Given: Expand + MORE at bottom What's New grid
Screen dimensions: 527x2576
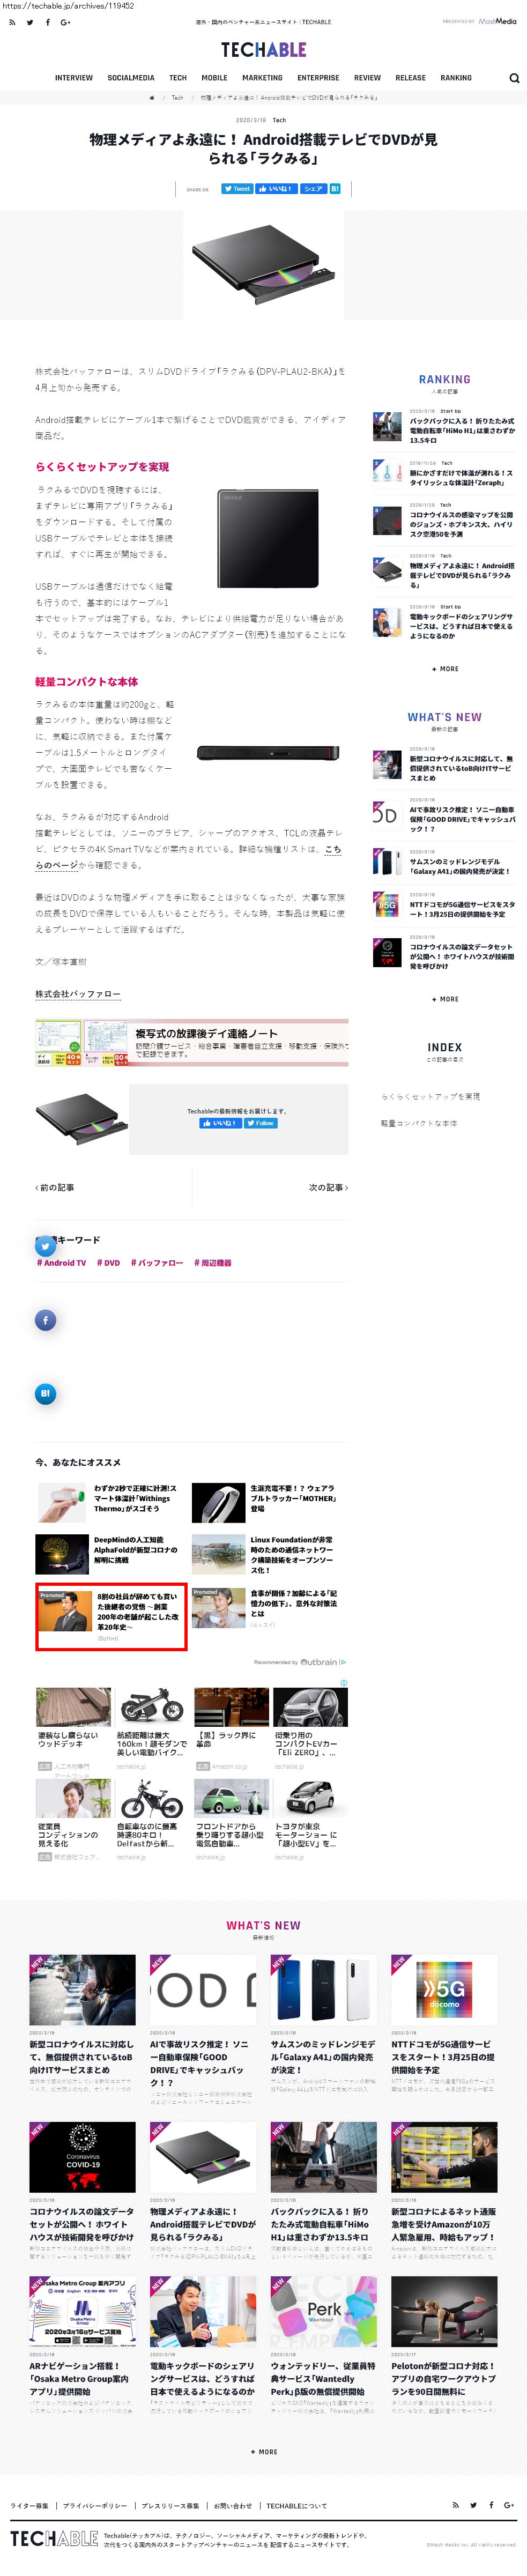Looking at the screenshot, I should click(x=264, y=2452).
